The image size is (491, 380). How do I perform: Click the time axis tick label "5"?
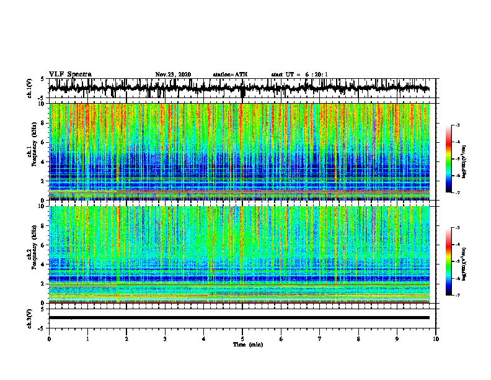pyautogui.click(x=242, y=339)
